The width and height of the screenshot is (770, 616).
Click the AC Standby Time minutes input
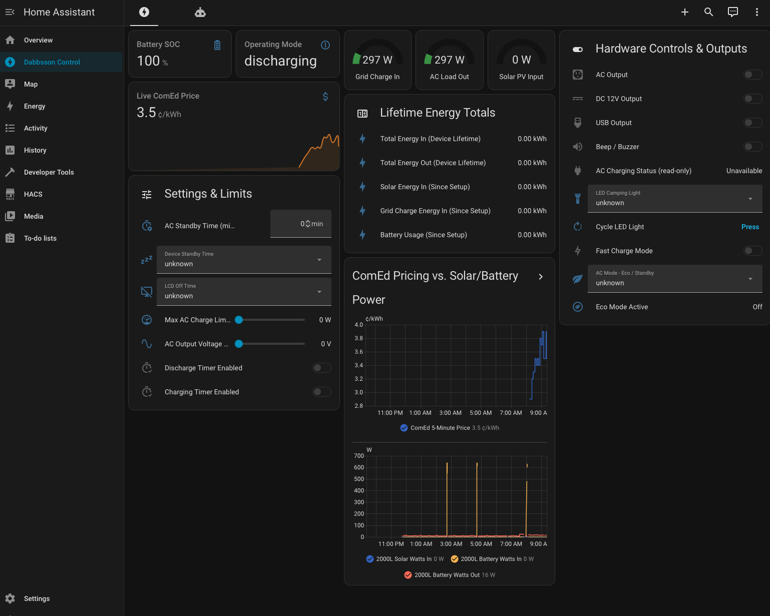[x=301, y=224]
